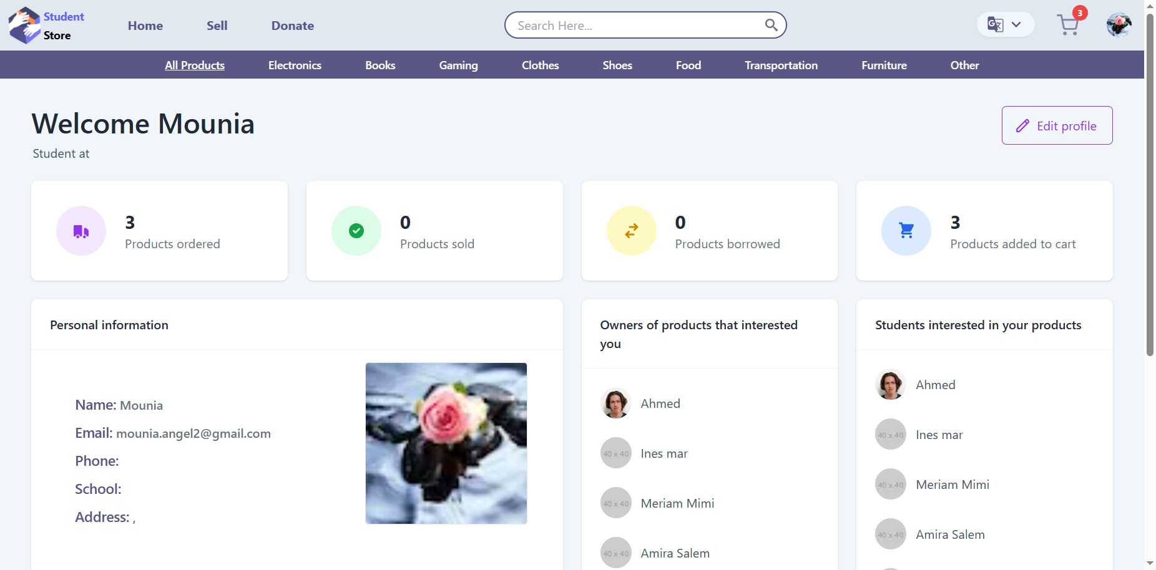Click the 'School:' field label
The width and height of the screenshot is (1156, 570).
[98, 489]
